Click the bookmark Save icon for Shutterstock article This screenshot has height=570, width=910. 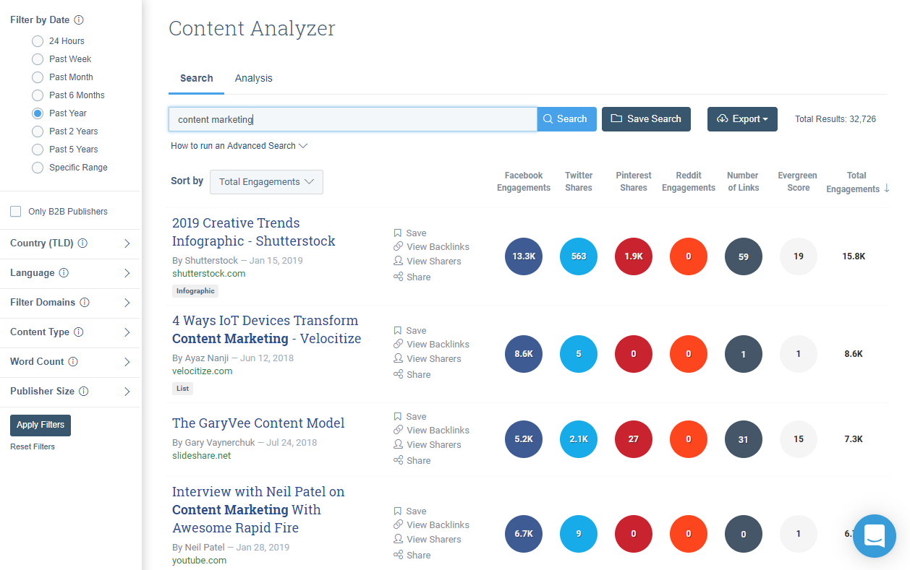pos(398,233)
